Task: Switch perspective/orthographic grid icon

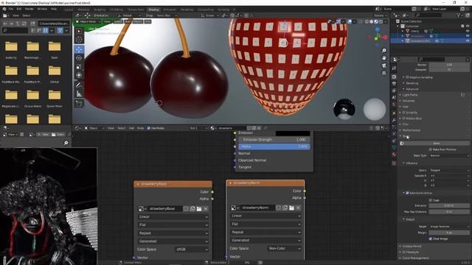Action: click(383, 73)
